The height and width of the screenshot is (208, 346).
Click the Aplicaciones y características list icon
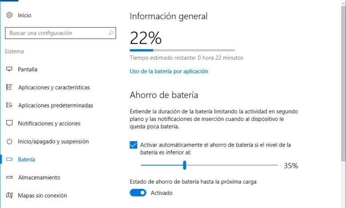9,87
